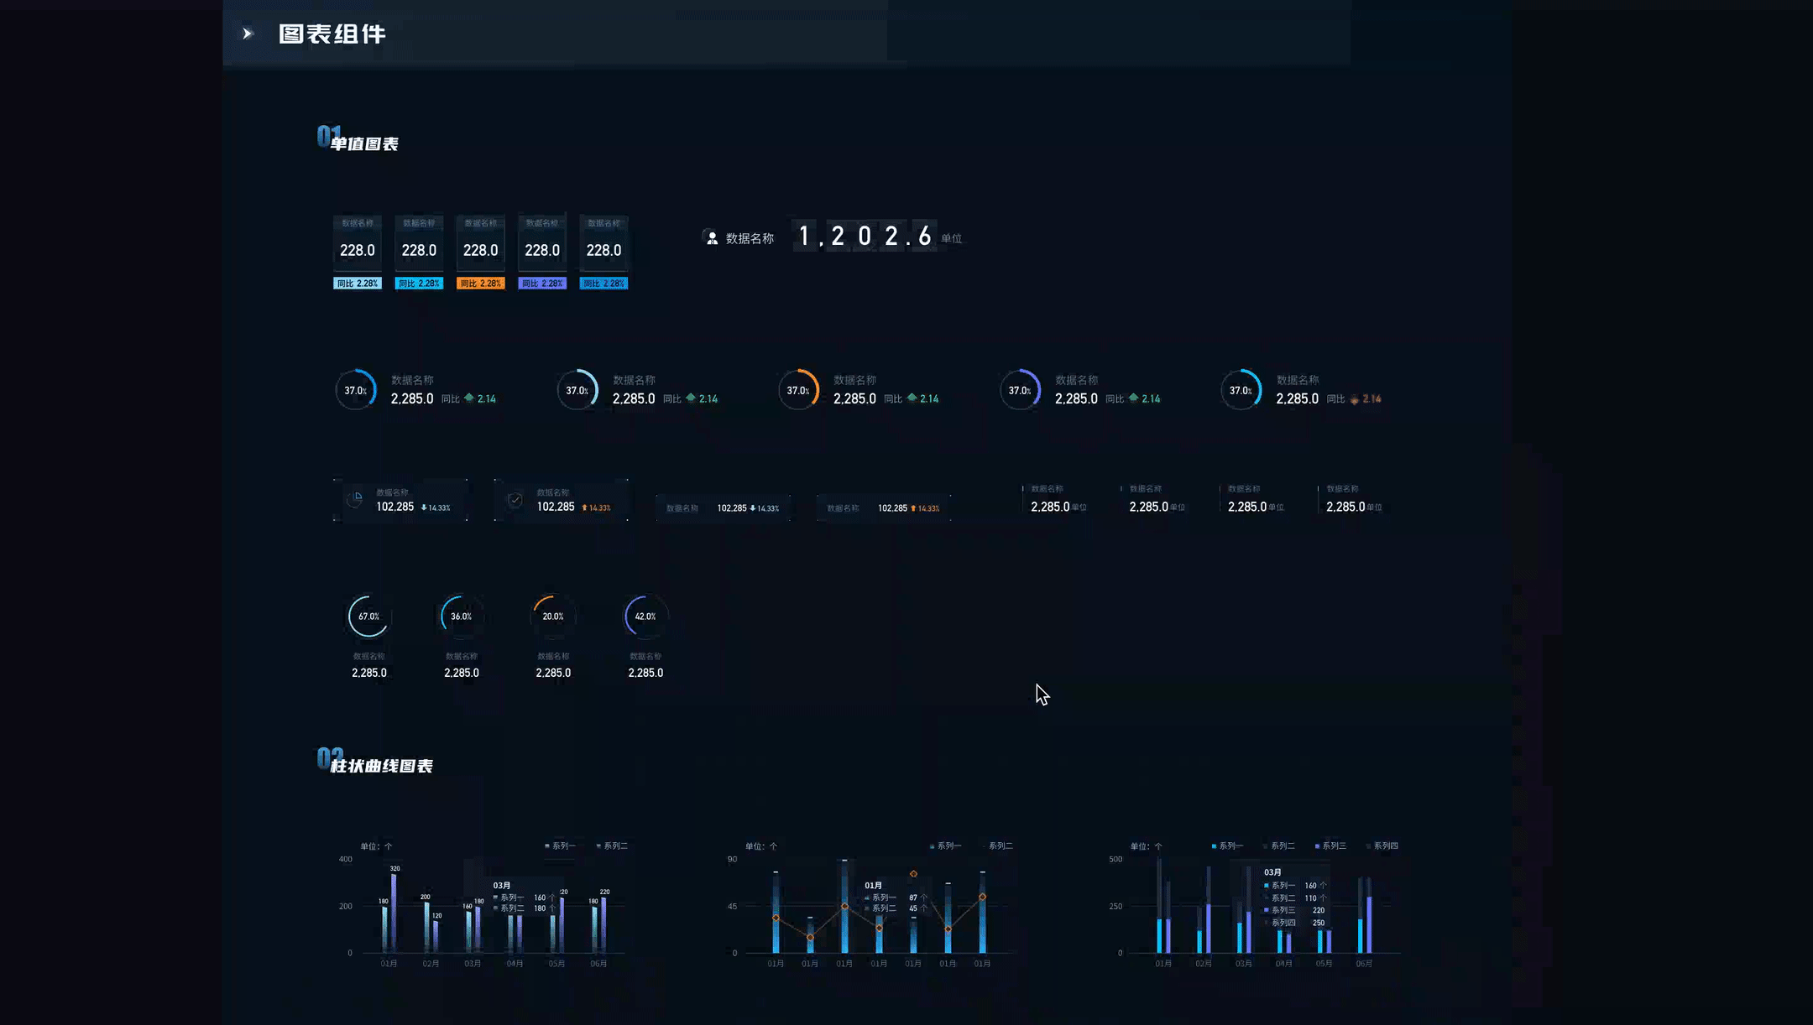
Task: Click the 90 y-axis label
Action: tap(732, 859)
